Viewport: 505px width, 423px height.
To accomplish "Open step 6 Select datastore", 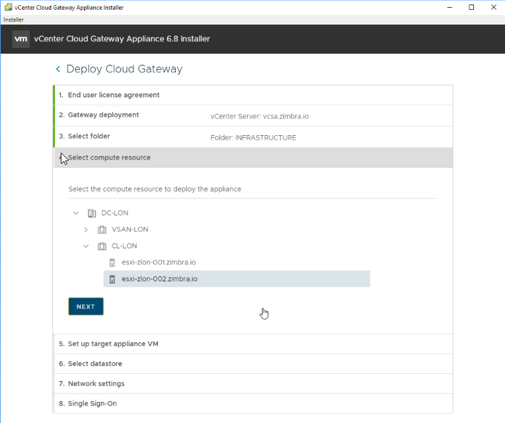I will [x=253, y=363].
